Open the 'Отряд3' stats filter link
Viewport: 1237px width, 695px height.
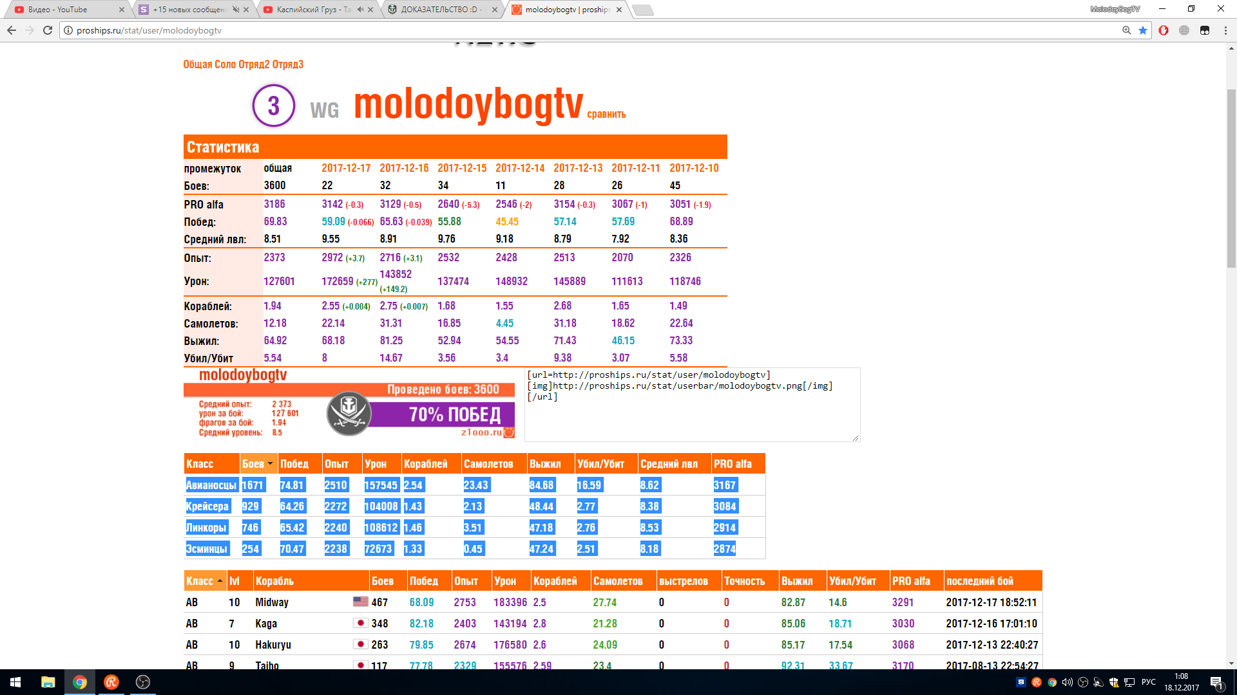[288, 64]
